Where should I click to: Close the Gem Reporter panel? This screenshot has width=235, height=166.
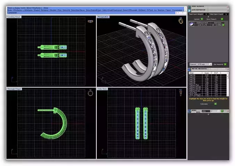pyautogui.click(x=227, y=10)
